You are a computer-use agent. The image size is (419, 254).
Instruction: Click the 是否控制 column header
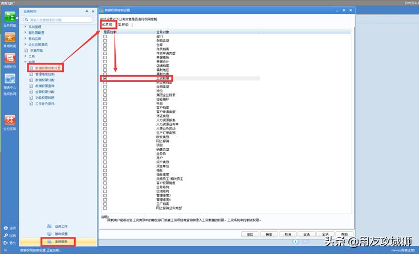[x=110, y=32]
